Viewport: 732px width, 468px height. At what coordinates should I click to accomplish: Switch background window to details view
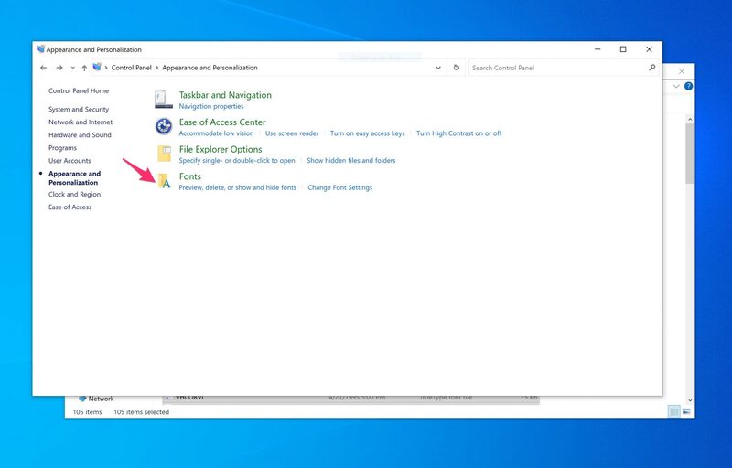point(673,411)
